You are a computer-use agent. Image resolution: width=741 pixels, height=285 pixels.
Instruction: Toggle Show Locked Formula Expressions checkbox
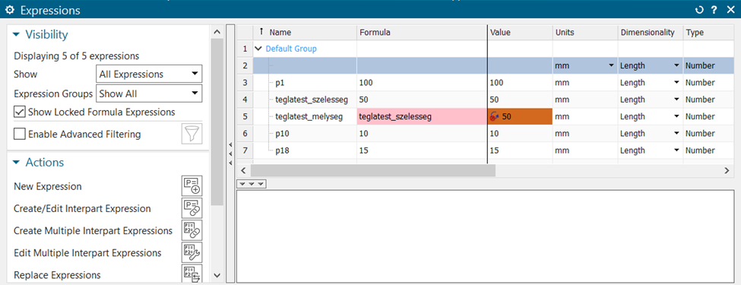[19, 112]
